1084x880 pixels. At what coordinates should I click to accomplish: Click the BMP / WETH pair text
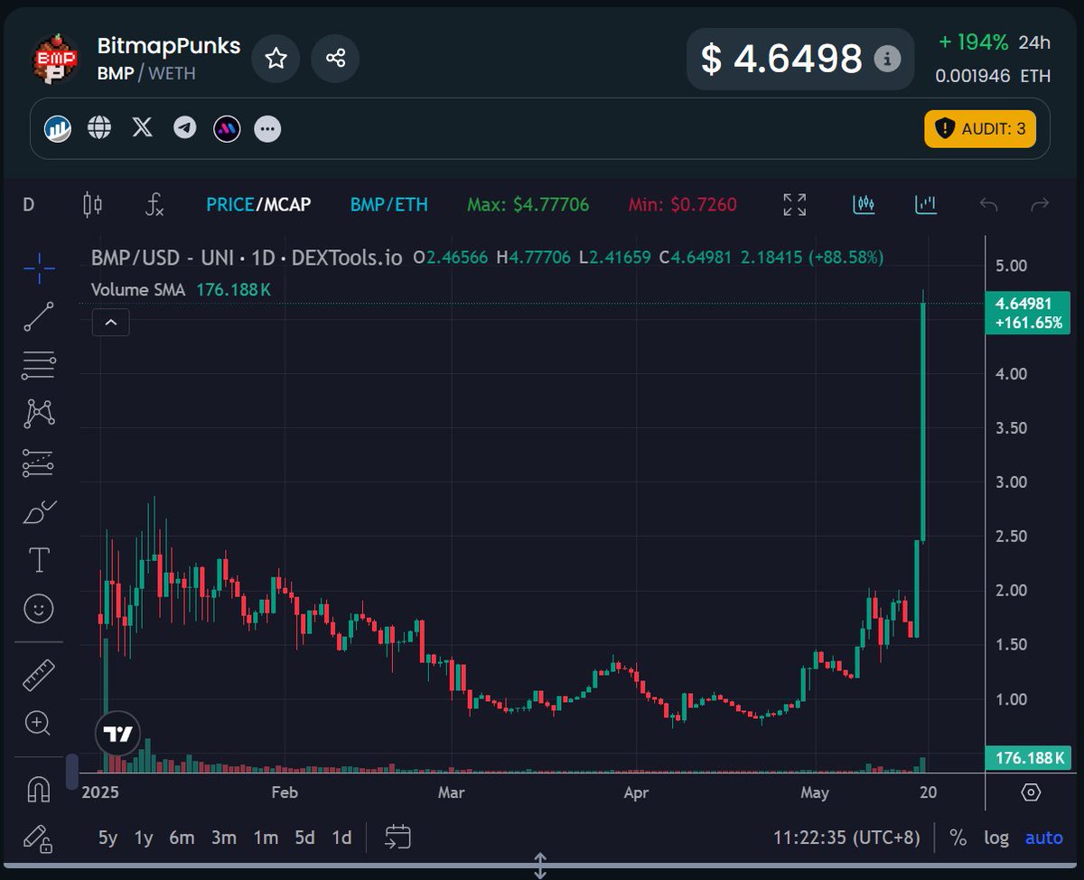coord(146,73)
